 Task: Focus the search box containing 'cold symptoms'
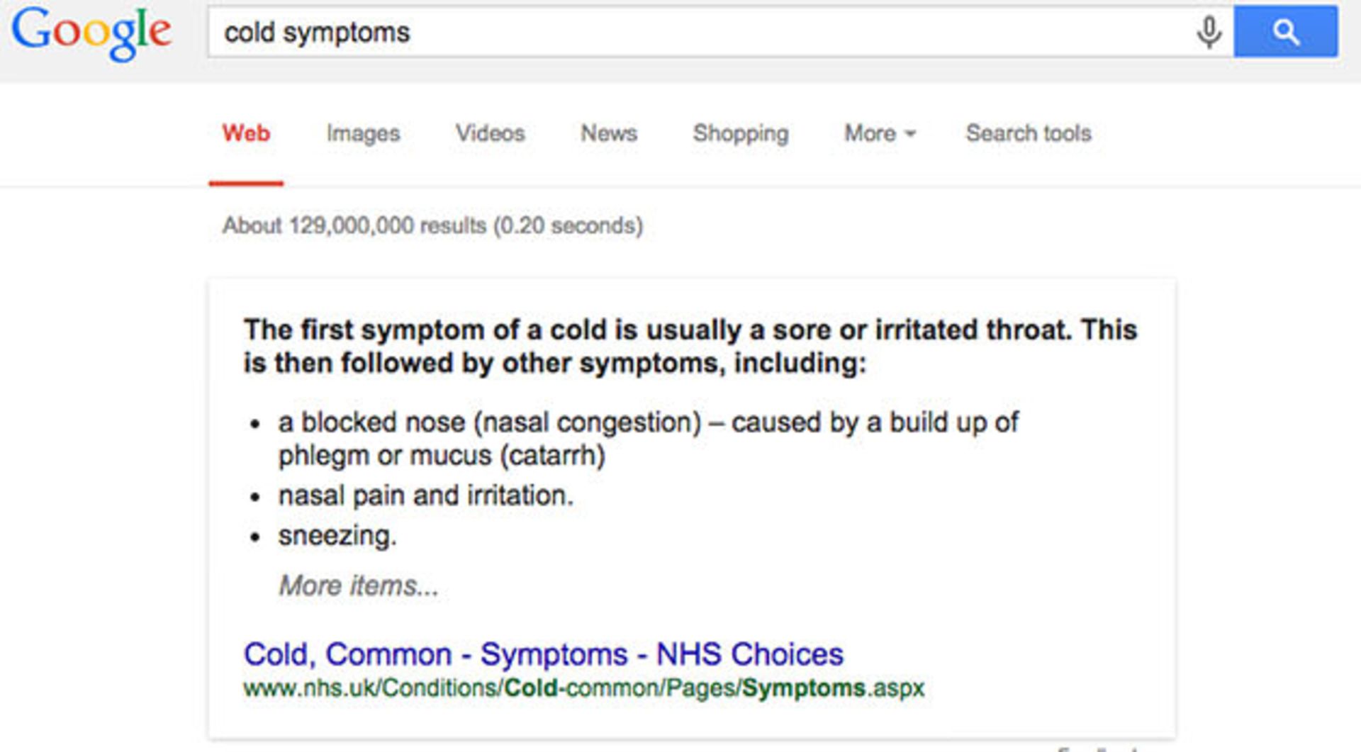(702, 33)
